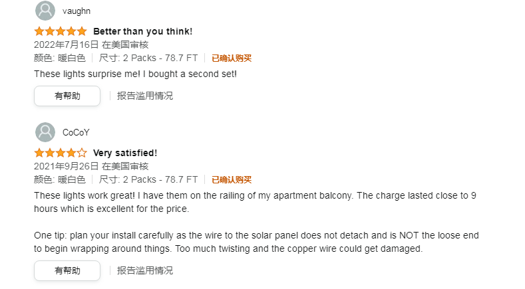Mark vaughn's review as helpful
525x289 pixels.
click(67, 96)
